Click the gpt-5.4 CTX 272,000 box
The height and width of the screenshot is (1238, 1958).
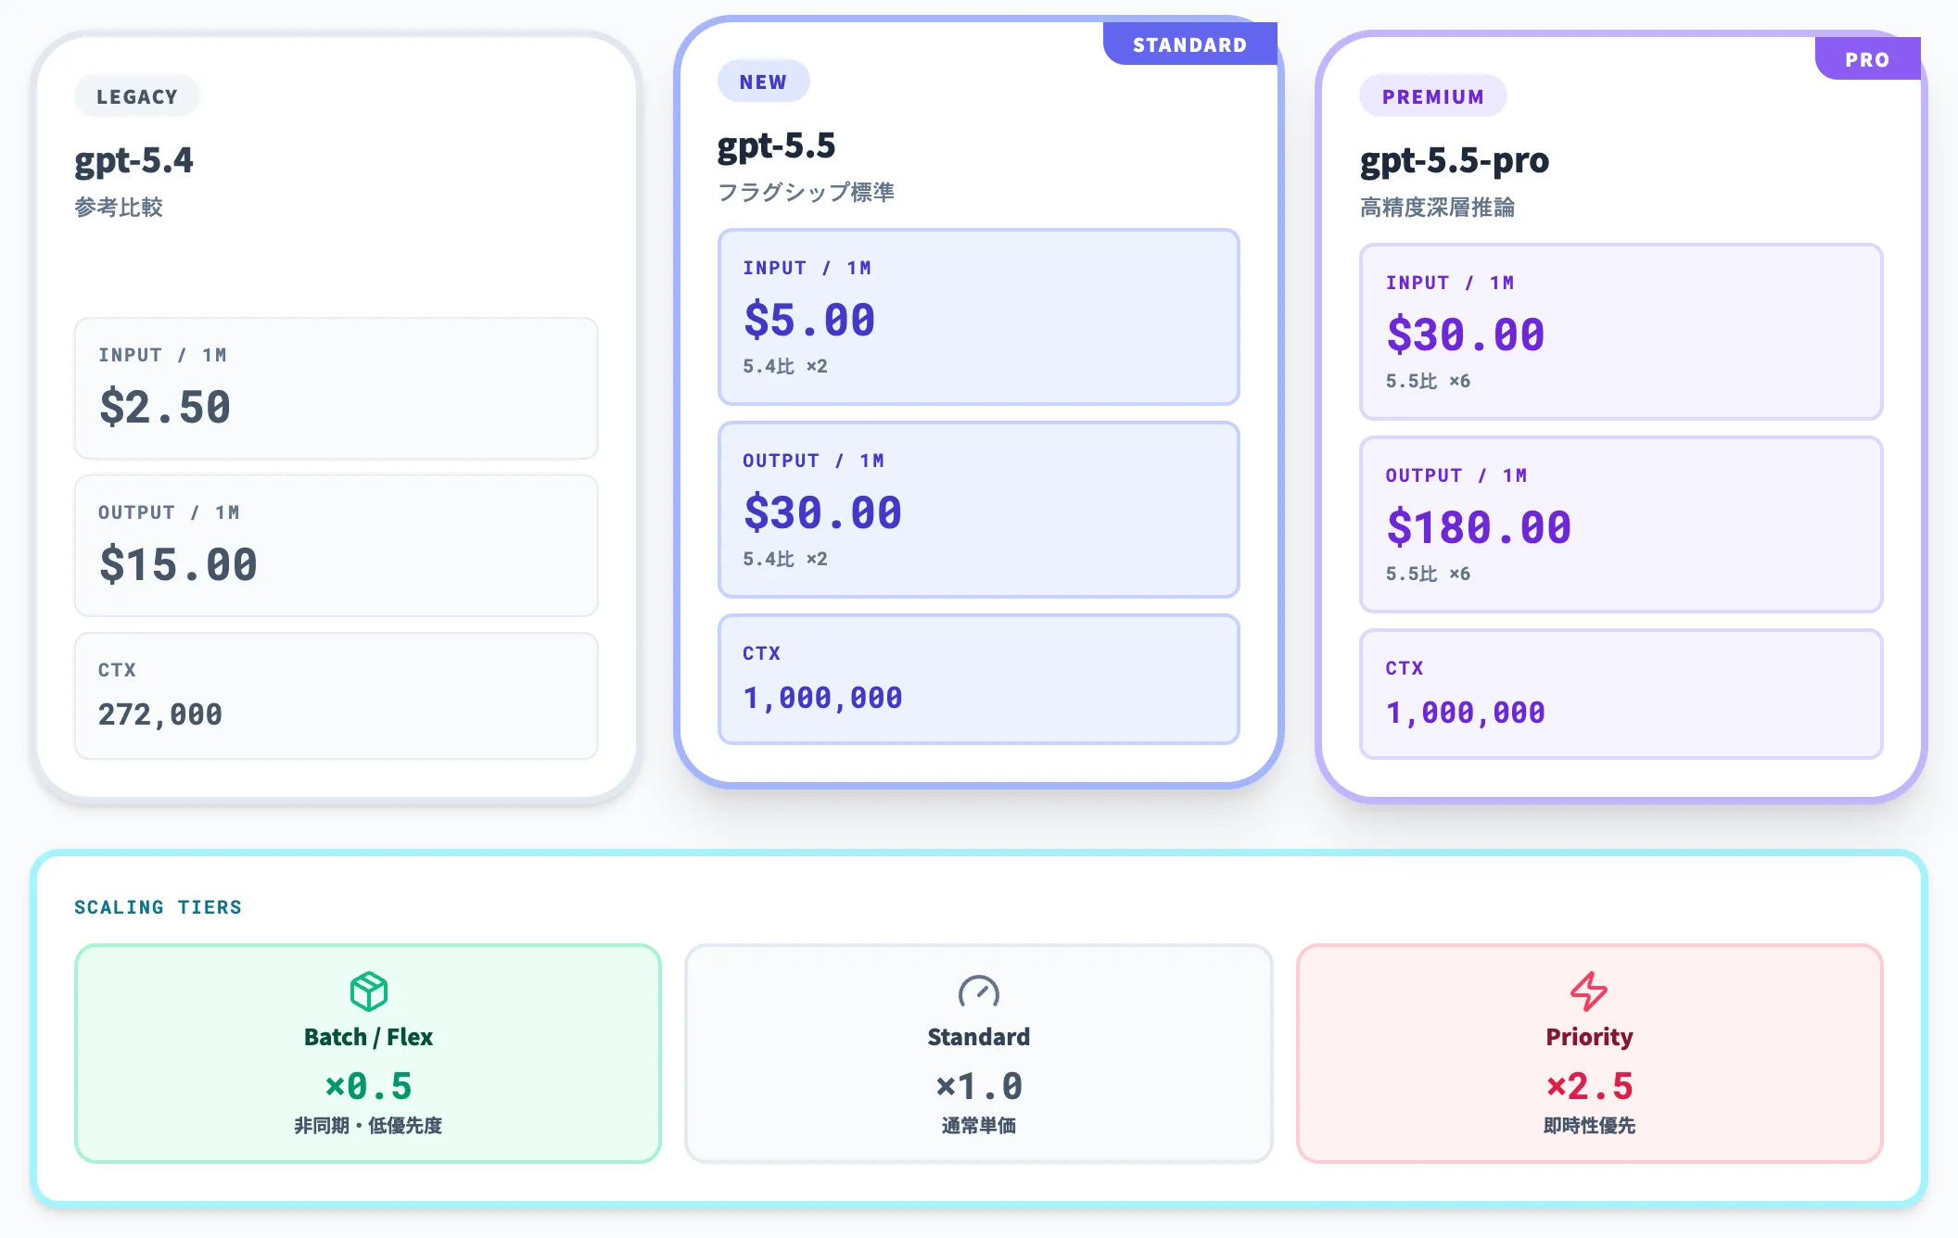(336, 695)
